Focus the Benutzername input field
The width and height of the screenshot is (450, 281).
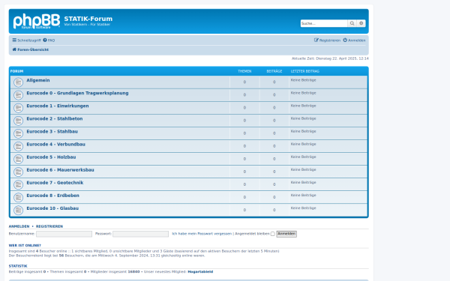coord(64,234)
